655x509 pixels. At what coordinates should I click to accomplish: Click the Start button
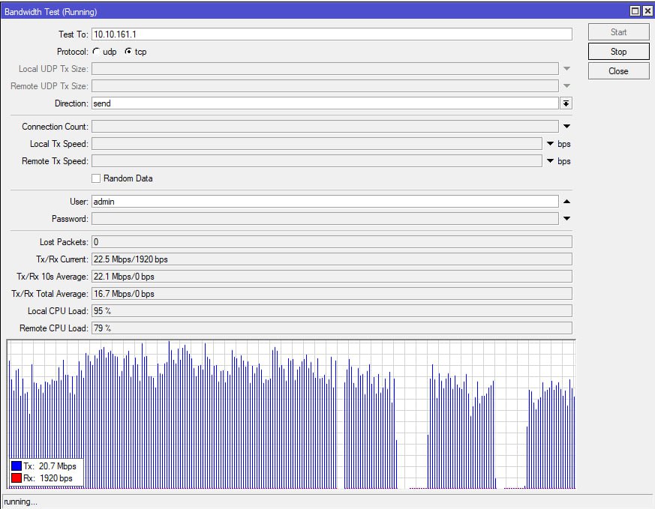[x=619, y=32]
